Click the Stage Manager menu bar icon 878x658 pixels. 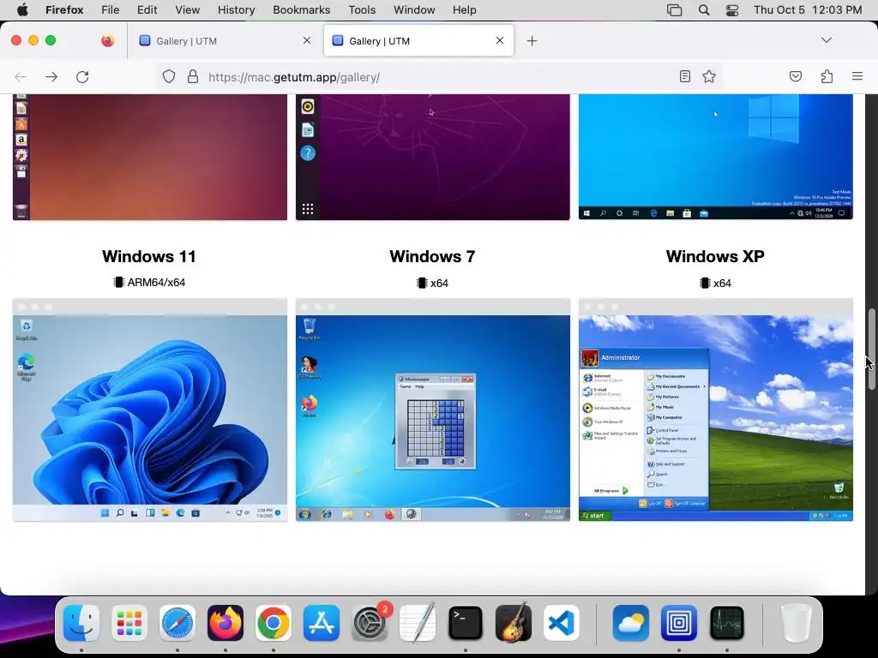[x=674, y=10]
